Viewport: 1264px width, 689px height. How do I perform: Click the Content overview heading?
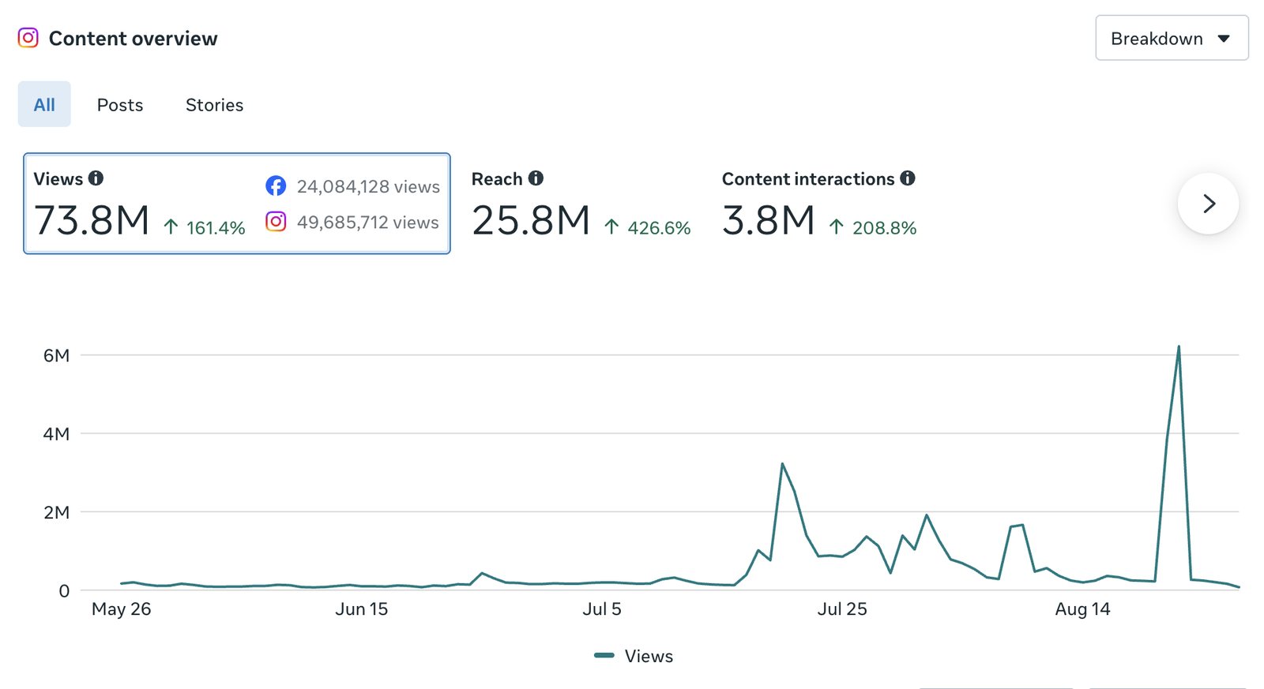point(133,39)
